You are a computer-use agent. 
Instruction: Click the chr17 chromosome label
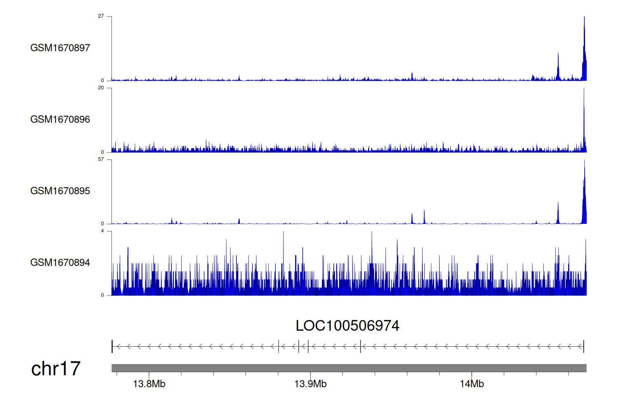(x=56, y=369)
